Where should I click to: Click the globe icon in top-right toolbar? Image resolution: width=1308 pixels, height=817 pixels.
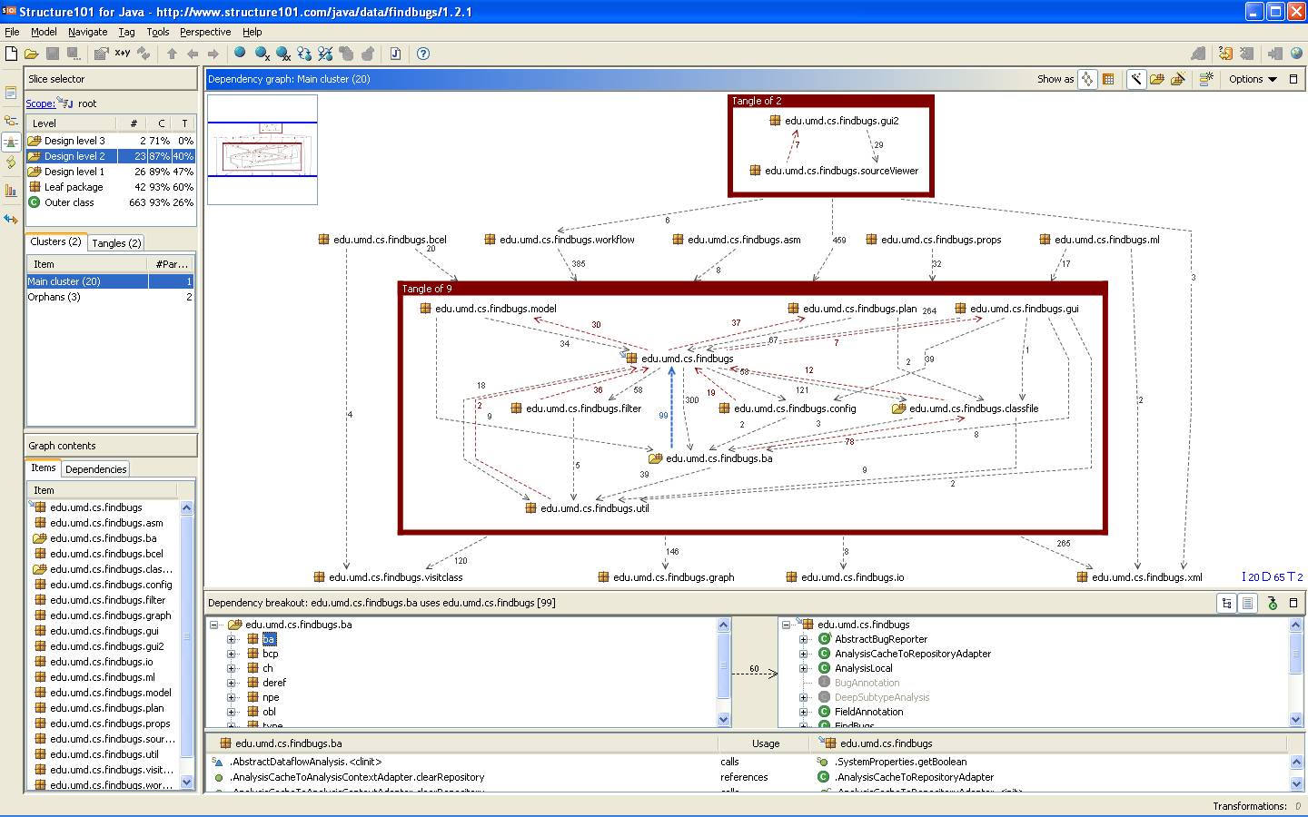click(1296, 54)
